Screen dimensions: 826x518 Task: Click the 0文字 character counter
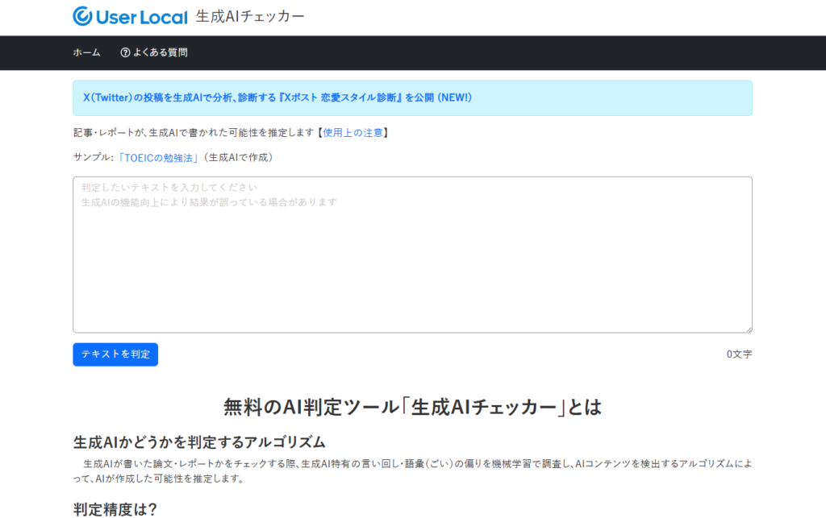738,354
